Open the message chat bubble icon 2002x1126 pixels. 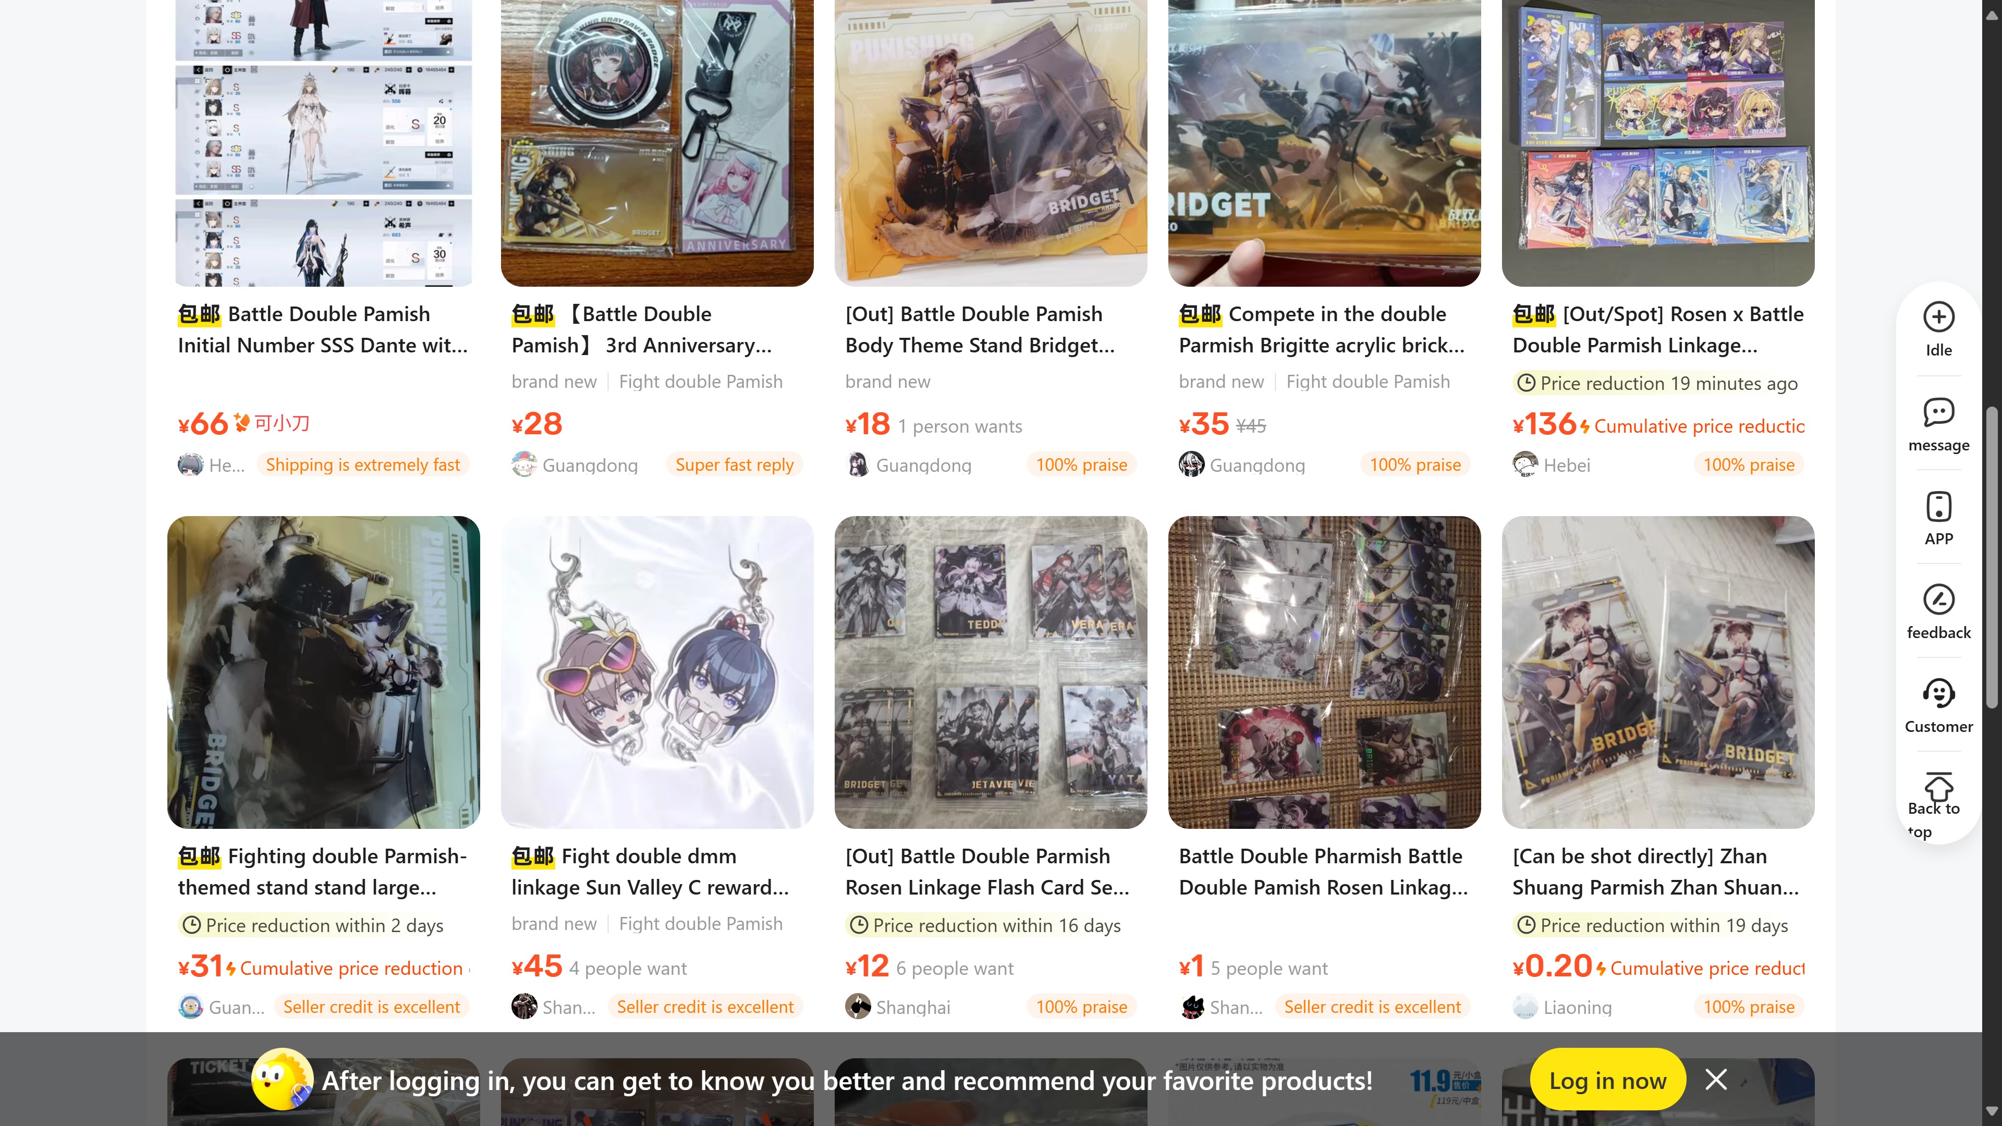pos(1938,412)
